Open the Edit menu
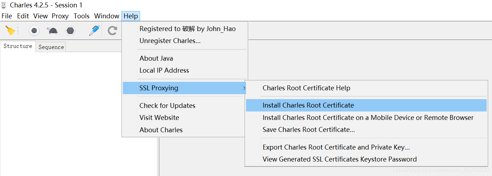 (23, 16)
